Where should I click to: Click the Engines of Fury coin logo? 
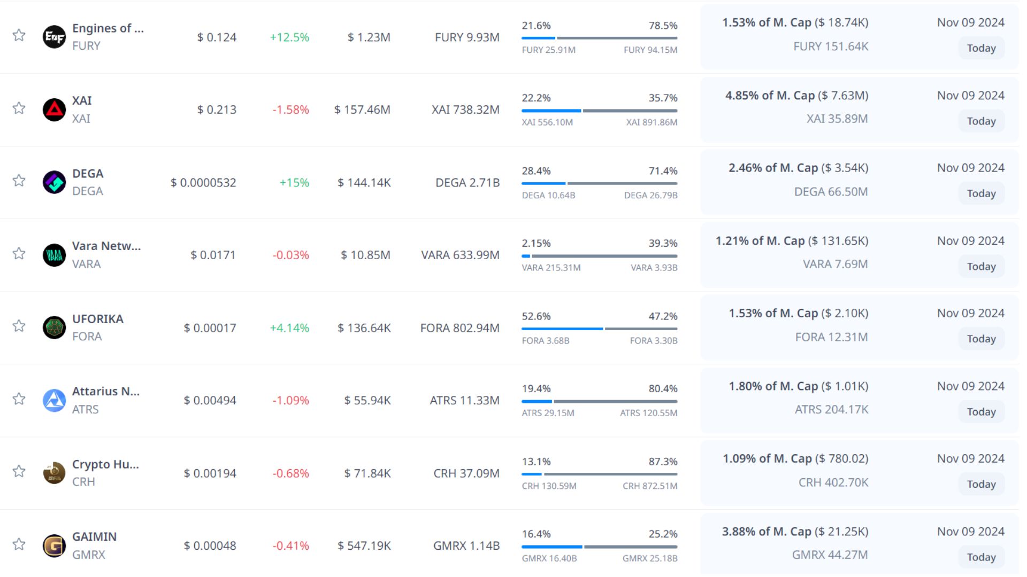point(54,37)
